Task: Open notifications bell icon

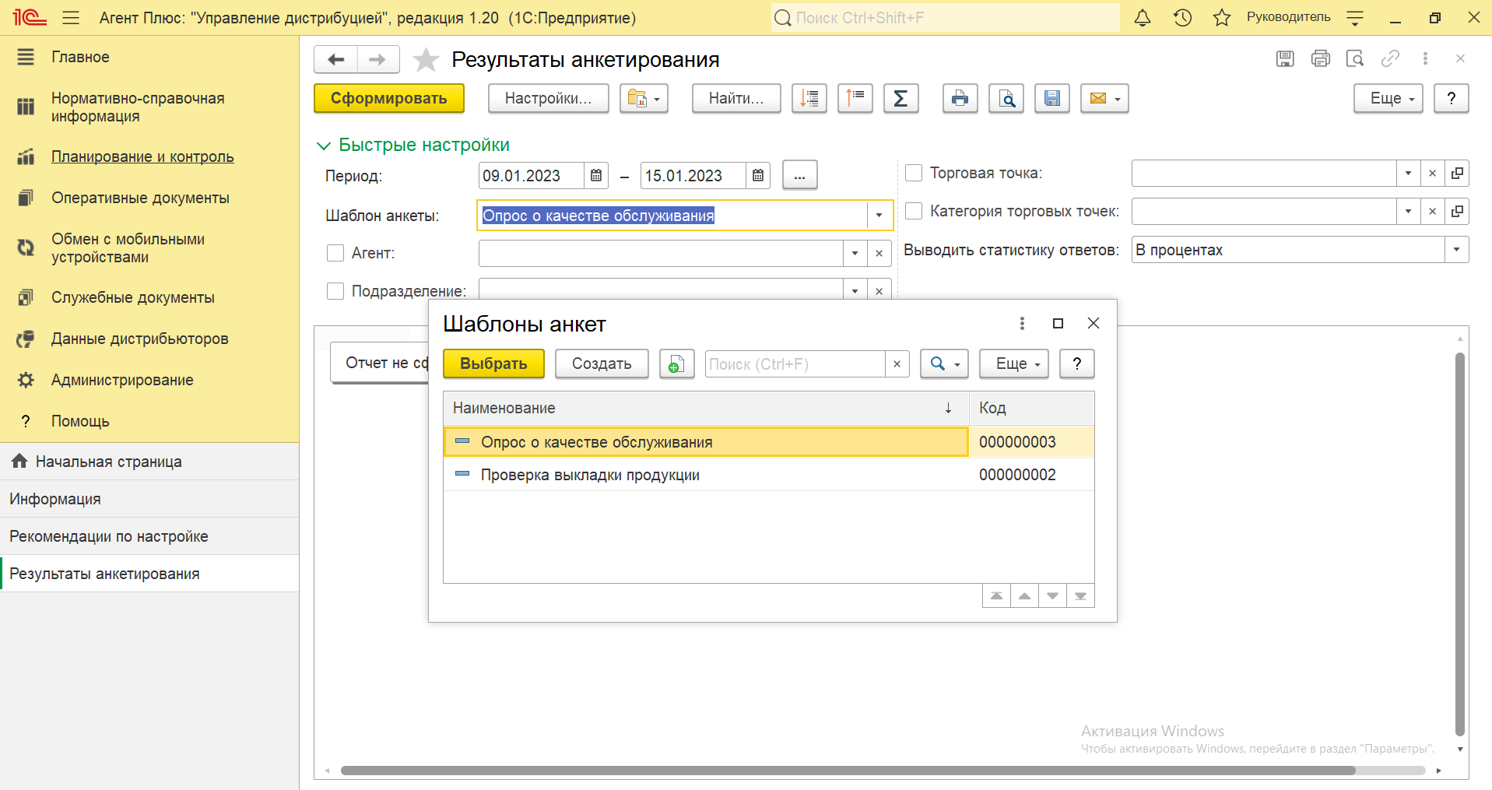Action: click(1142, 17)
